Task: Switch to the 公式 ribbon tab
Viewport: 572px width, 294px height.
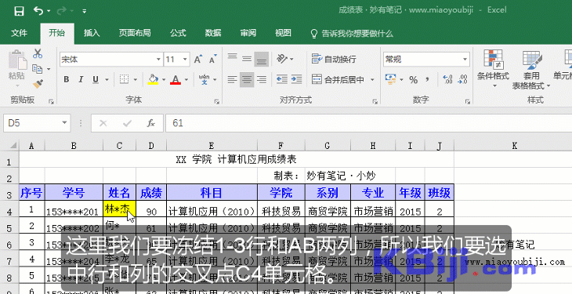Action: coord(178,33)
